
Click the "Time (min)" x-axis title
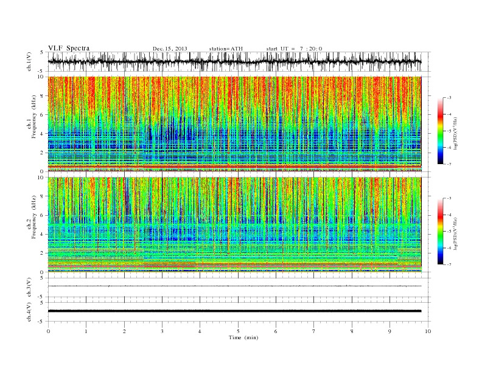point(243,337)
